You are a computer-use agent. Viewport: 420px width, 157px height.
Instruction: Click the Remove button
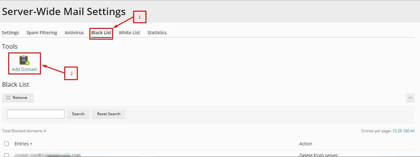pos(18,98)
